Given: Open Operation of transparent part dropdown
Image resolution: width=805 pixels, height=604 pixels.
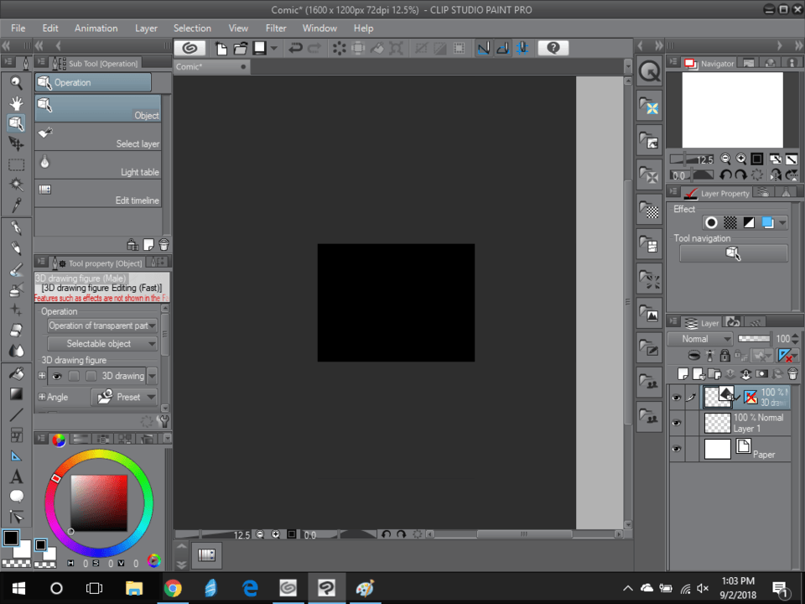Looking at the screenshot, I should click(x=102, y=325).
